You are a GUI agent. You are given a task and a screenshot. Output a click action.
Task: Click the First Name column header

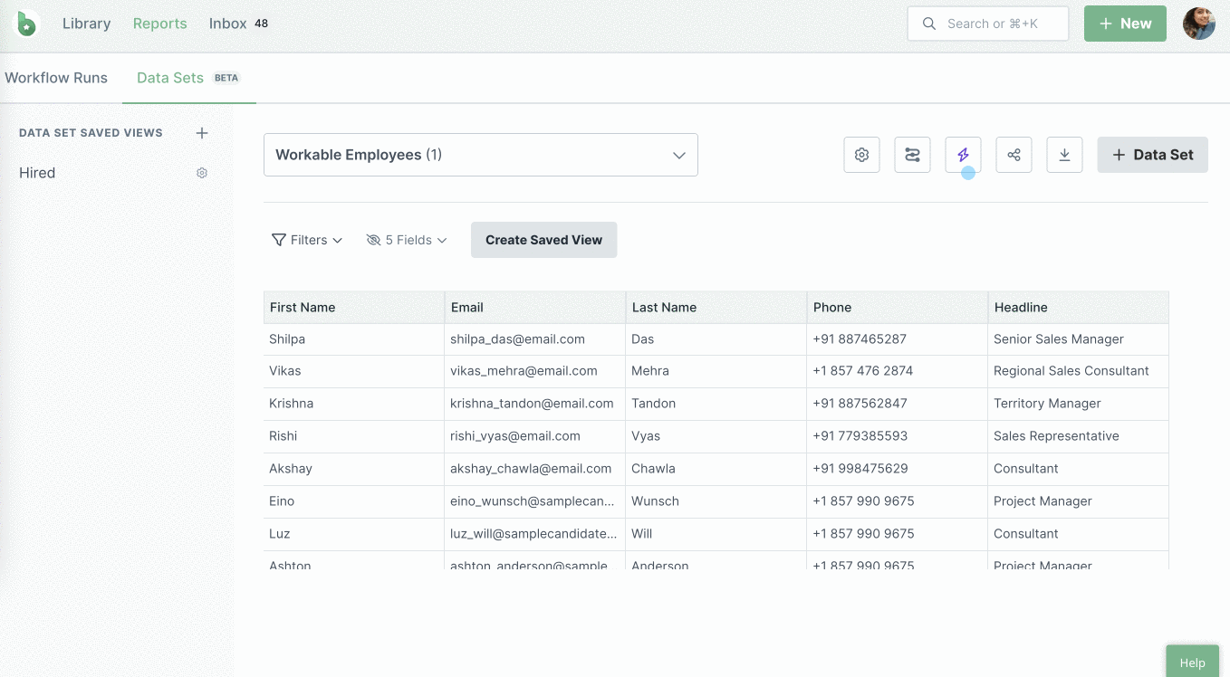pyautogui.click(x=354, y=308)
